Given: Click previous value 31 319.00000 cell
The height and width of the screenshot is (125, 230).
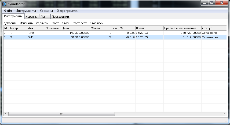Looking at the screenshot, I should click(x=182, y=37).
